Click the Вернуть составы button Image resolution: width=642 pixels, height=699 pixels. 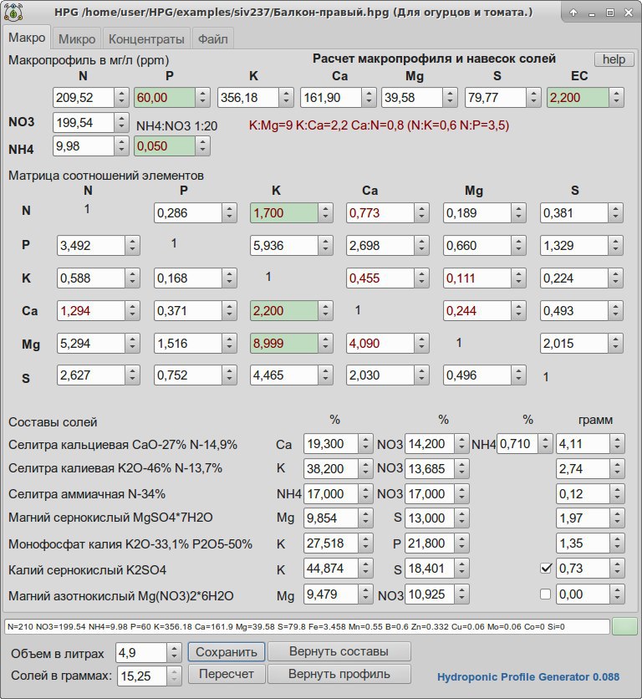coord(339,651)
